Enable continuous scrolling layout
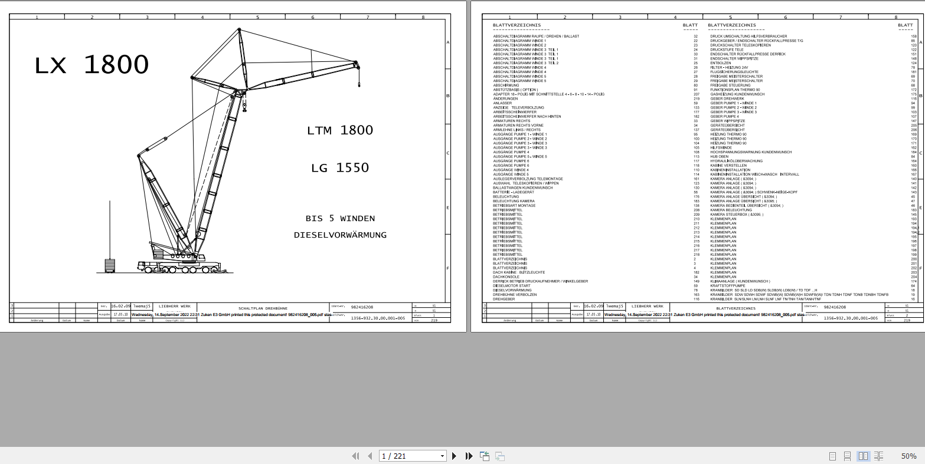This screenshot has height=464, width=925. 848,456
